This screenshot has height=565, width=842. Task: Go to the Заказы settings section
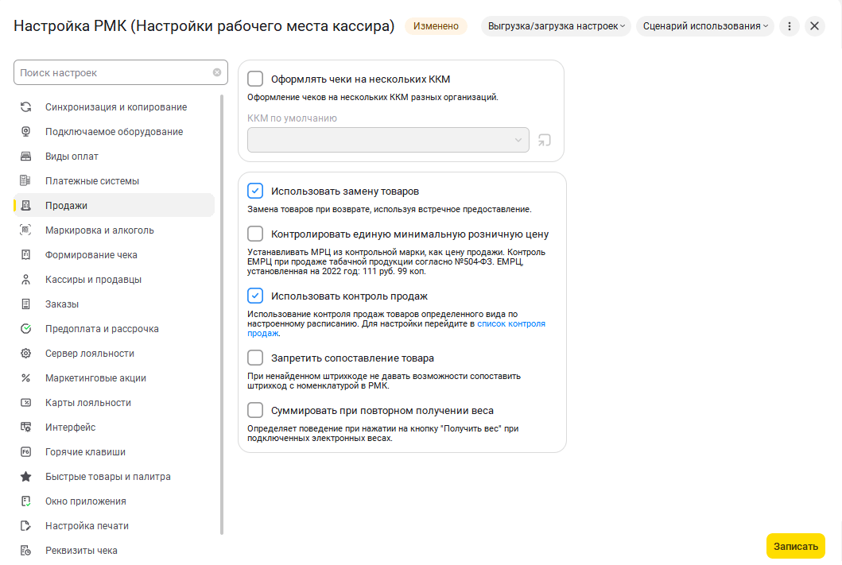pyautogui.click(x=62, y=304)
